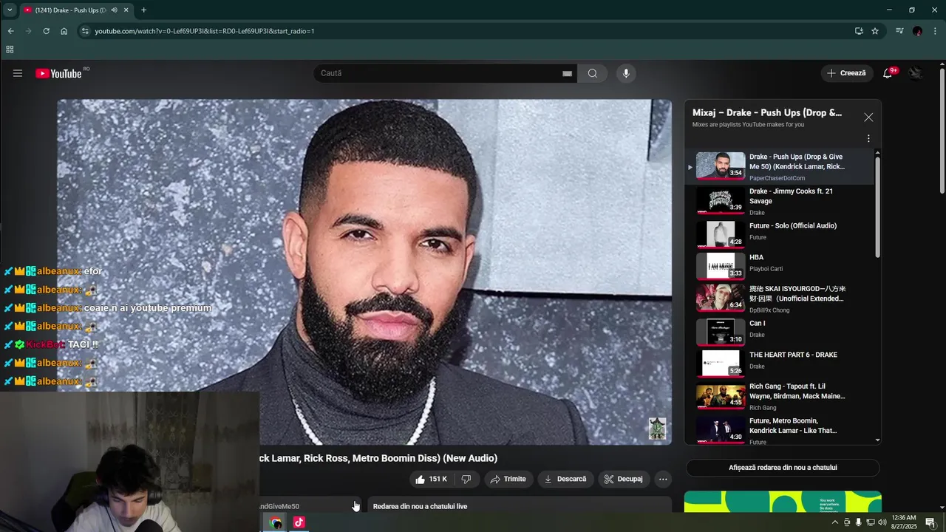Bookmark this page with the star

(875, 31)
